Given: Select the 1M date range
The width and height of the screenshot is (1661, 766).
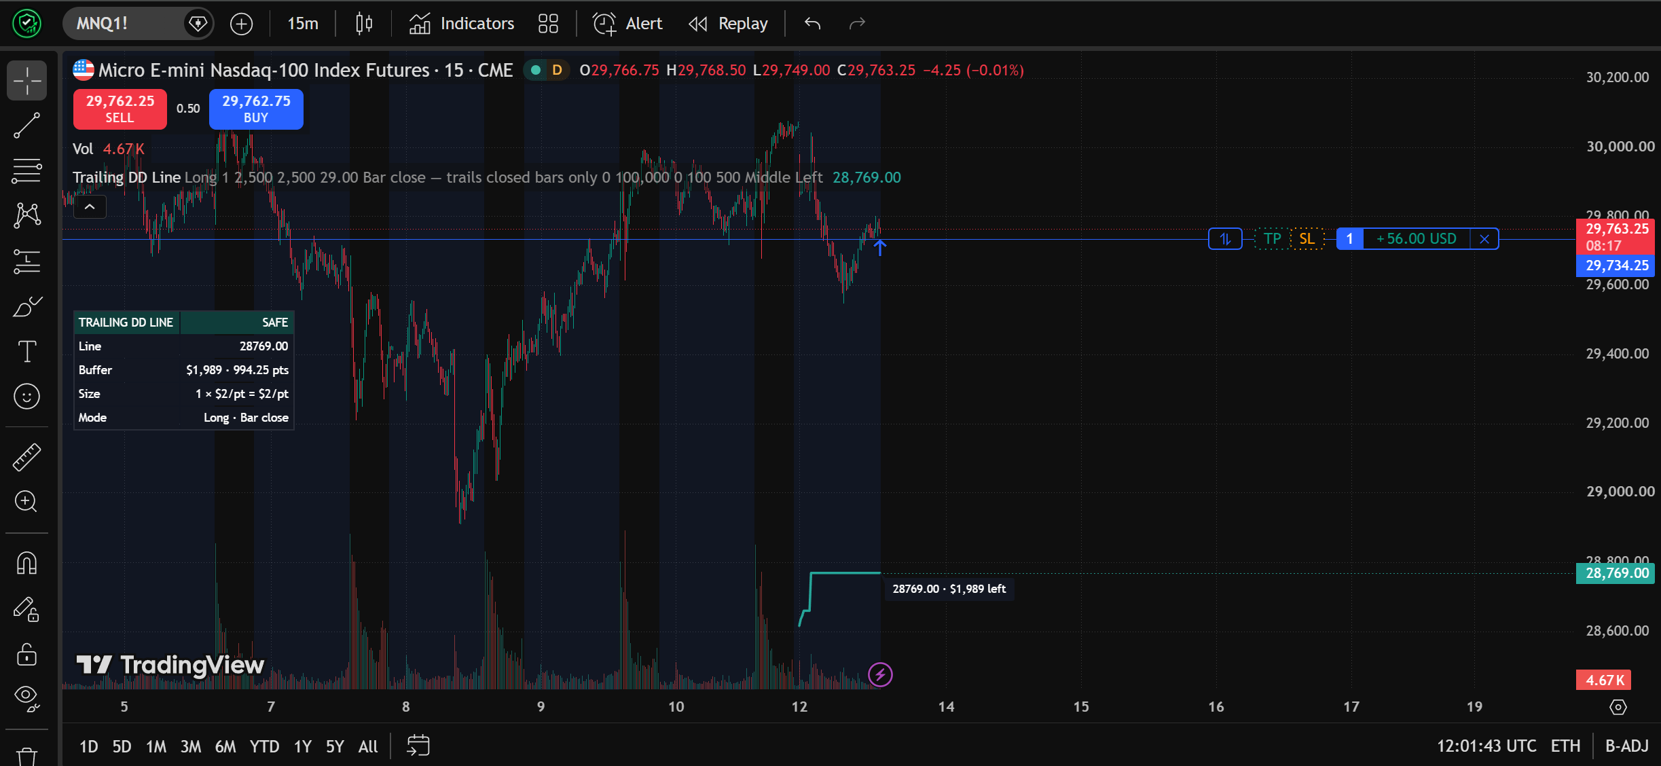Looking at the screenshot, I should [156, 746].
